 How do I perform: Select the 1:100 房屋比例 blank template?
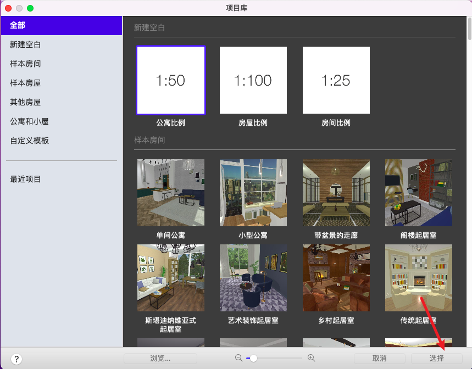click(x=253, y=80)
